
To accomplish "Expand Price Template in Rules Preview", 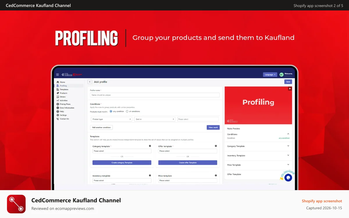I will (x=288, y=165).
